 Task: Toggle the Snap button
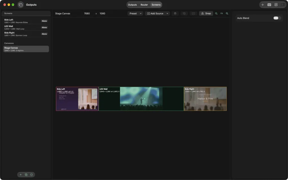coord(206,13)
